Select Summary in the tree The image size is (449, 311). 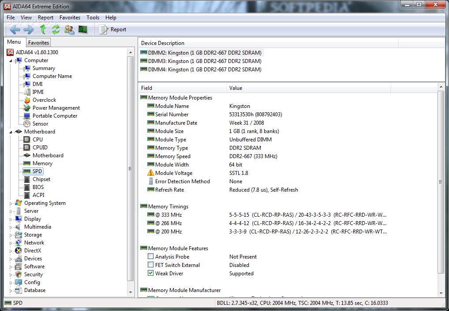tap(44, 68)
